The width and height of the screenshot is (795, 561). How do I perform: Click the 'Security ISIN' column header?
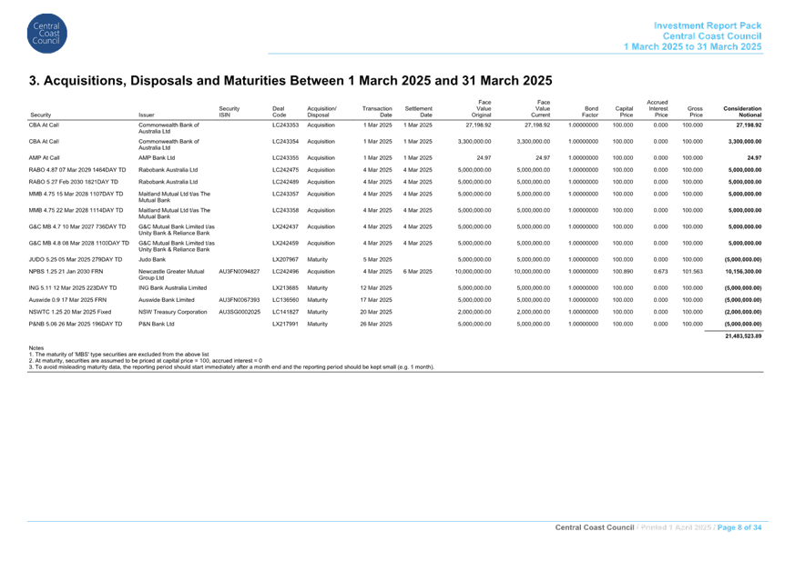tap(229, 112)
